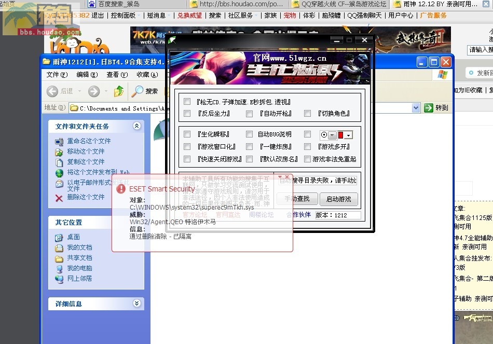Click the 启动游戏 button
This screenshot has height=344, width=493.
pos(339,199)
